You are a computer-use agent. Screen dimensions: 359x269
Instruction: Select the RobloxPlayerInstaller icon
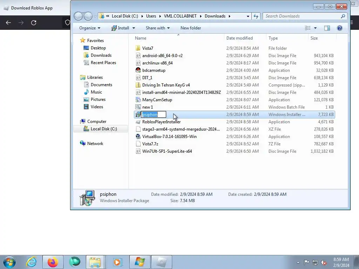coord(138,122)
